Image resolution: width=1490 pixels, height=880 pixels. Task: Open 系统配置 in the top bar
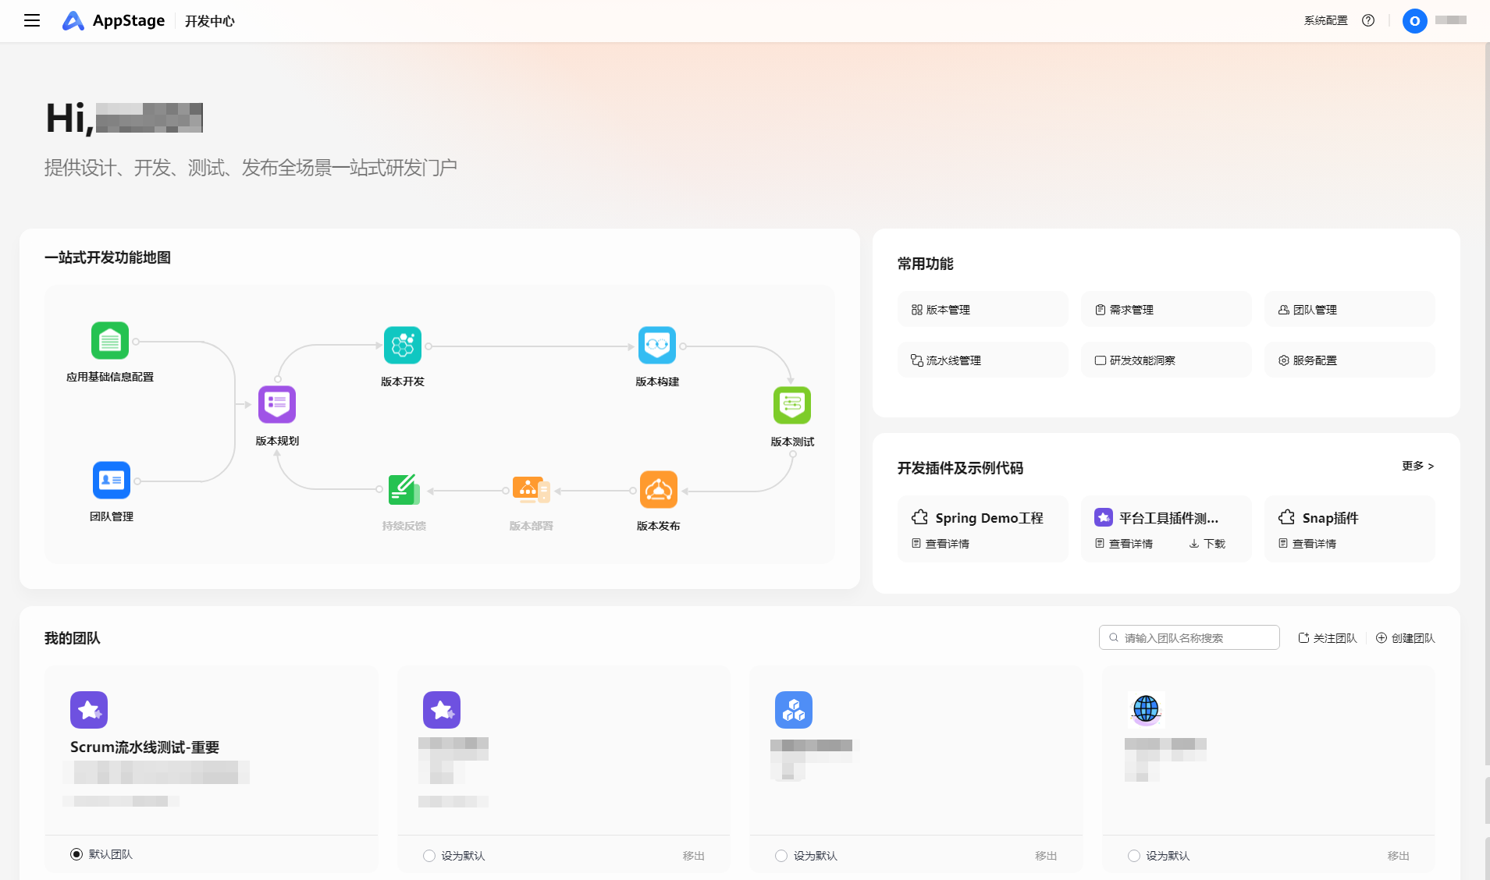coord(1325,20)
